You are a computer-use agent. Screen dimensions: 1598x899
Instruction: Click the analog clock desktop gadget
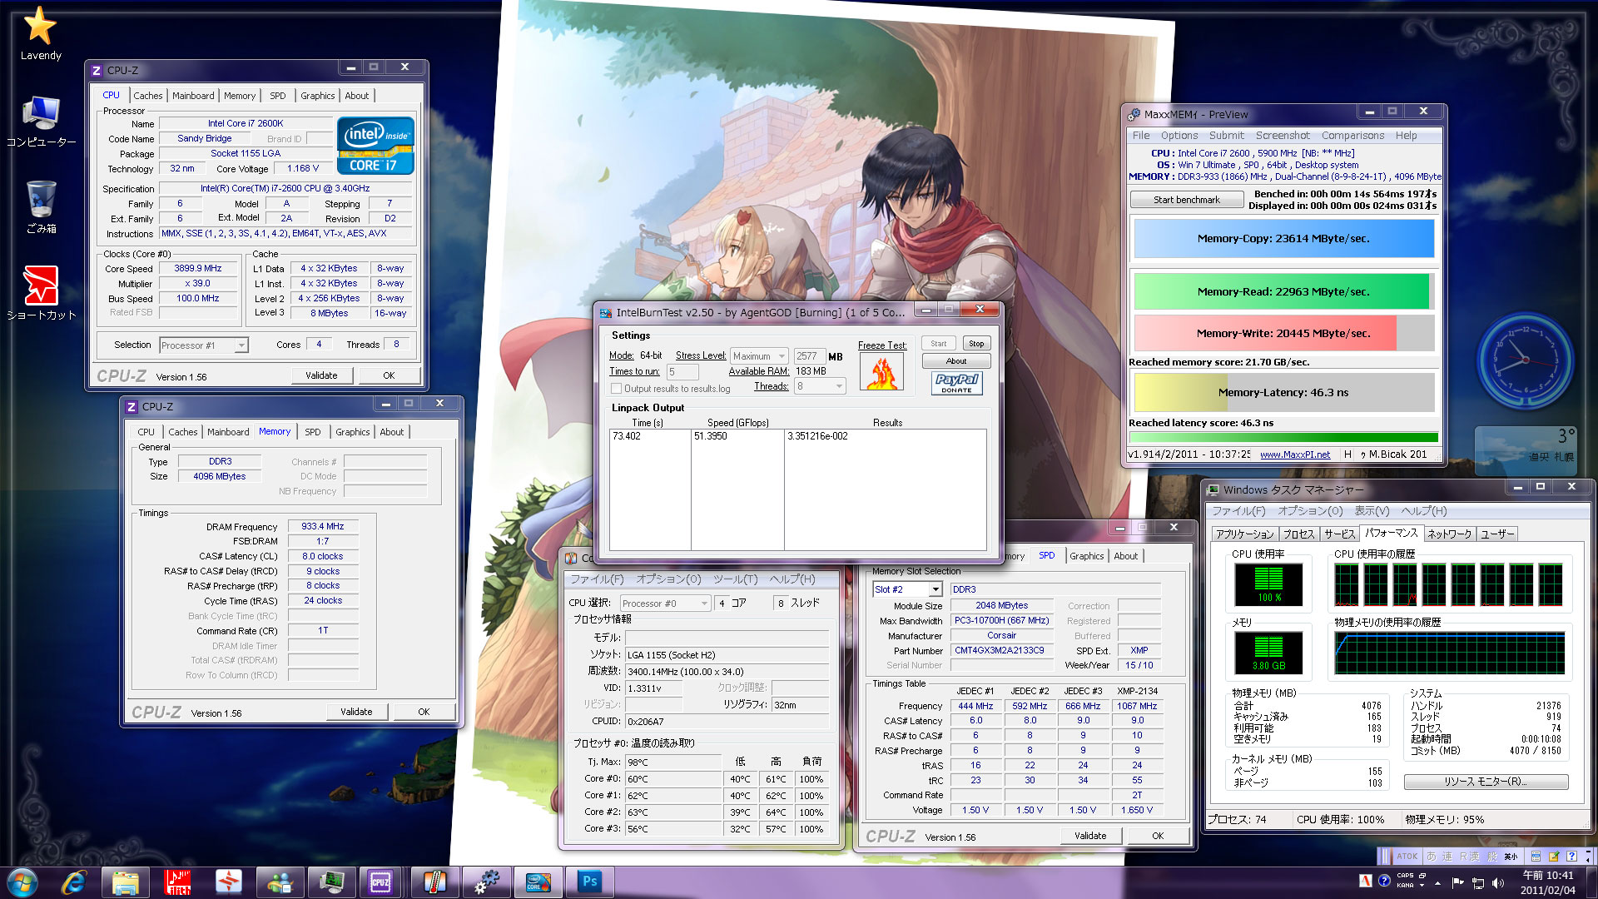(x=1525, y=360)
